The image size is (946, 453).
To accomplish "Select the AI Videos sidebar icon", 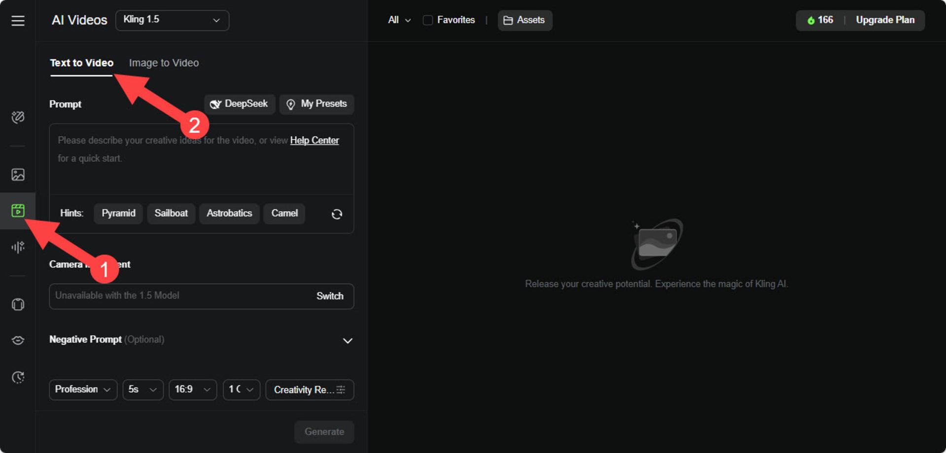I will click(x=18, y=211).
